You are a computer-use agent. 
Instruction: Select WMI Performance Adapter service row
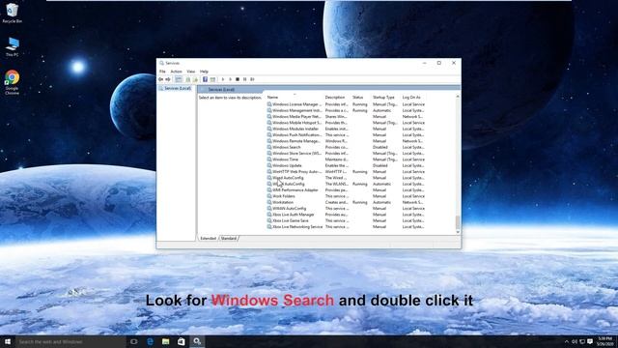[346, 190]
